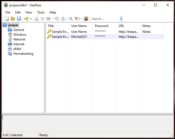Click the Add Entry key icon

27,19
